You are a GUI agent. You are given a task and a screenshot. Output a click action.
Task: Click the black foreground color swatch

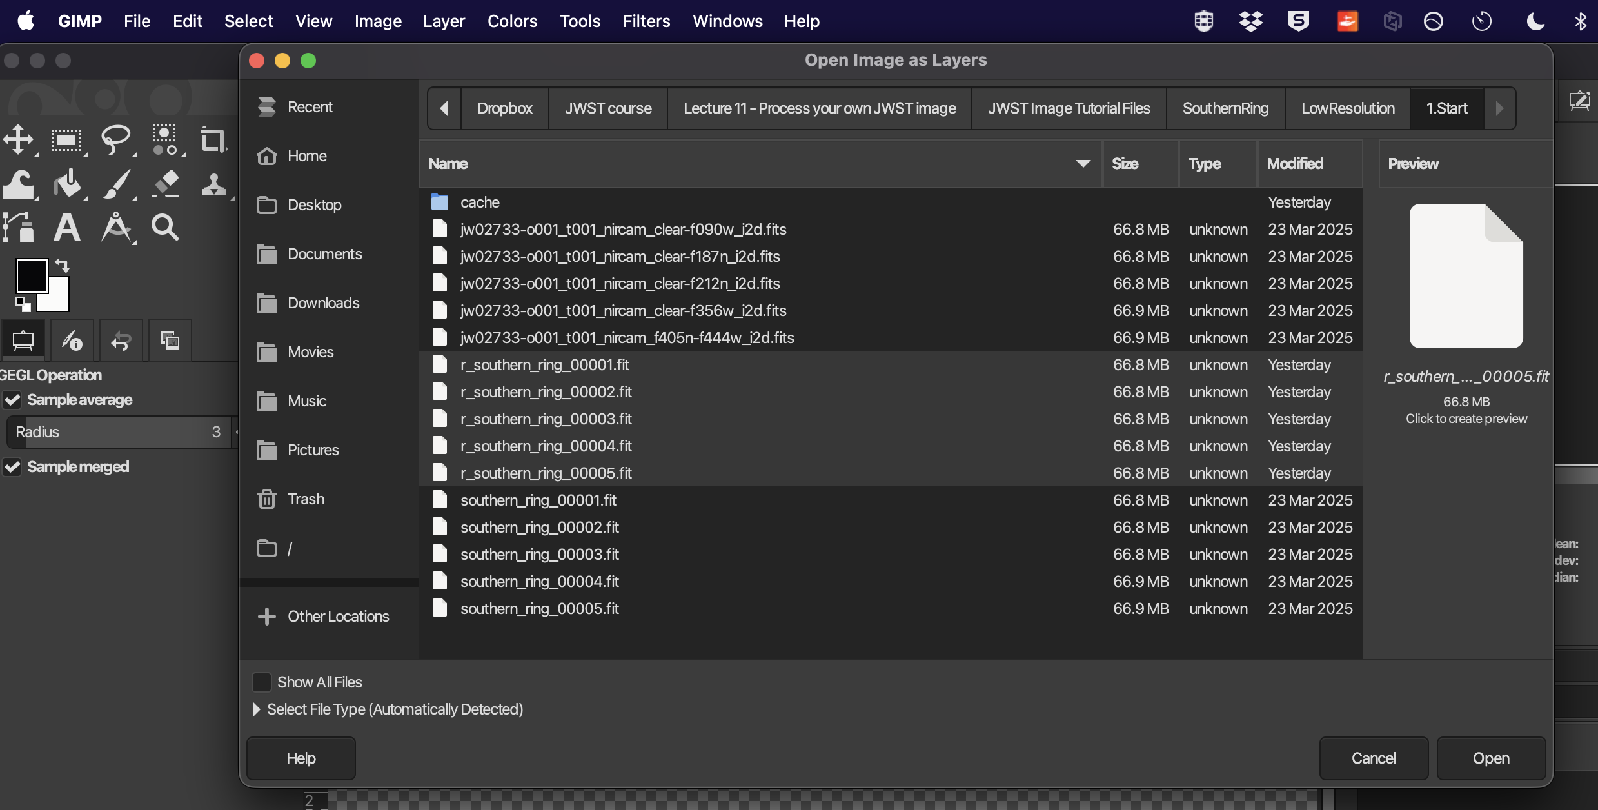click(31, 276)
